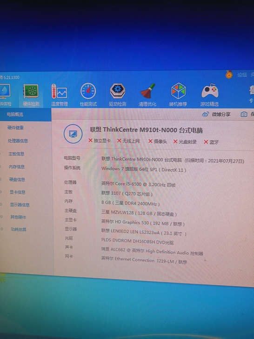Click the 摄像头 missing-feature indicator

(x=158, y=142)
